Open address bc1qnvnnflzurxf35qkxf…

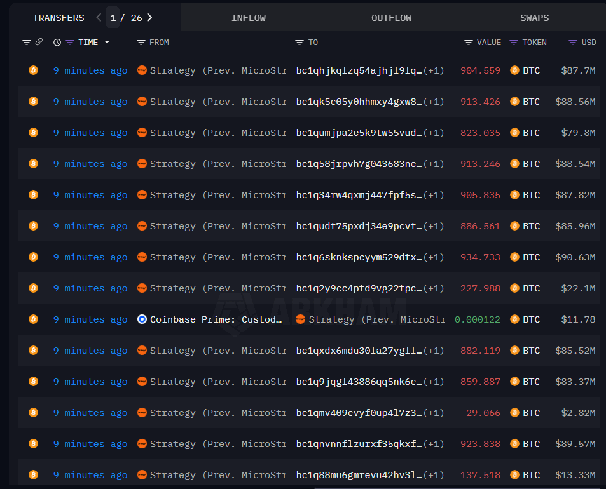coord(359,445)
